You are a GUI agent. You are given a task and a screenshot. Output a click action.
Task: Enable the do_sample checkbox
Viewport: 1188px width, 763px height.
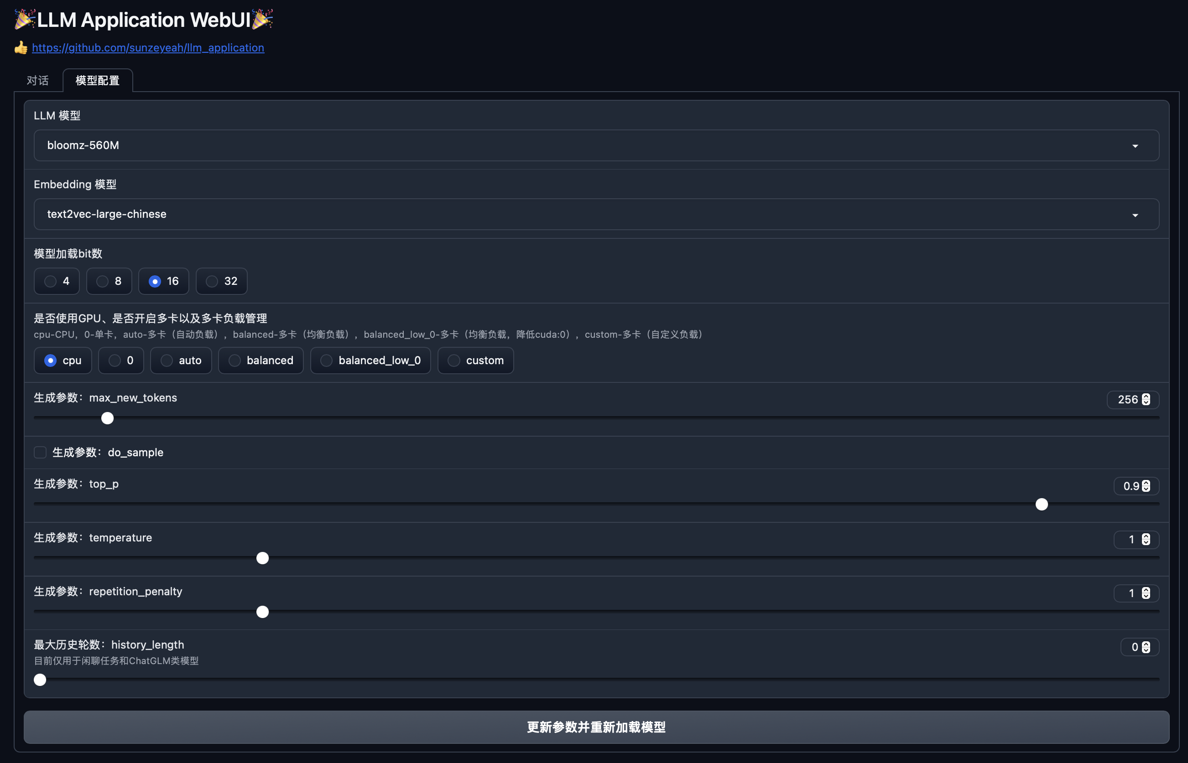coord(40,452)
